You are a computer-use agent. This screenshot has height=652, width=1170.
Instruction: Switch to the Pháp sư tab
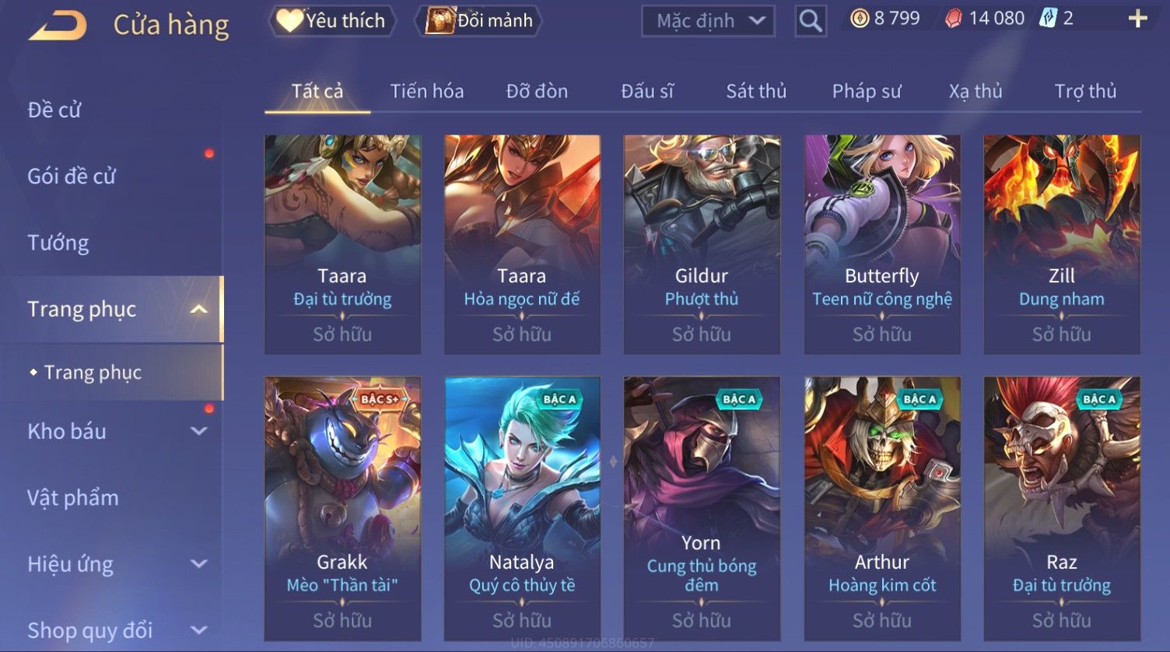coord(867,91)
